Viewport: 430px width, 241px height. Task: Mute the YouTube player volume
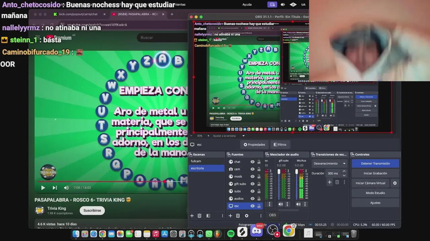(66, 188)
